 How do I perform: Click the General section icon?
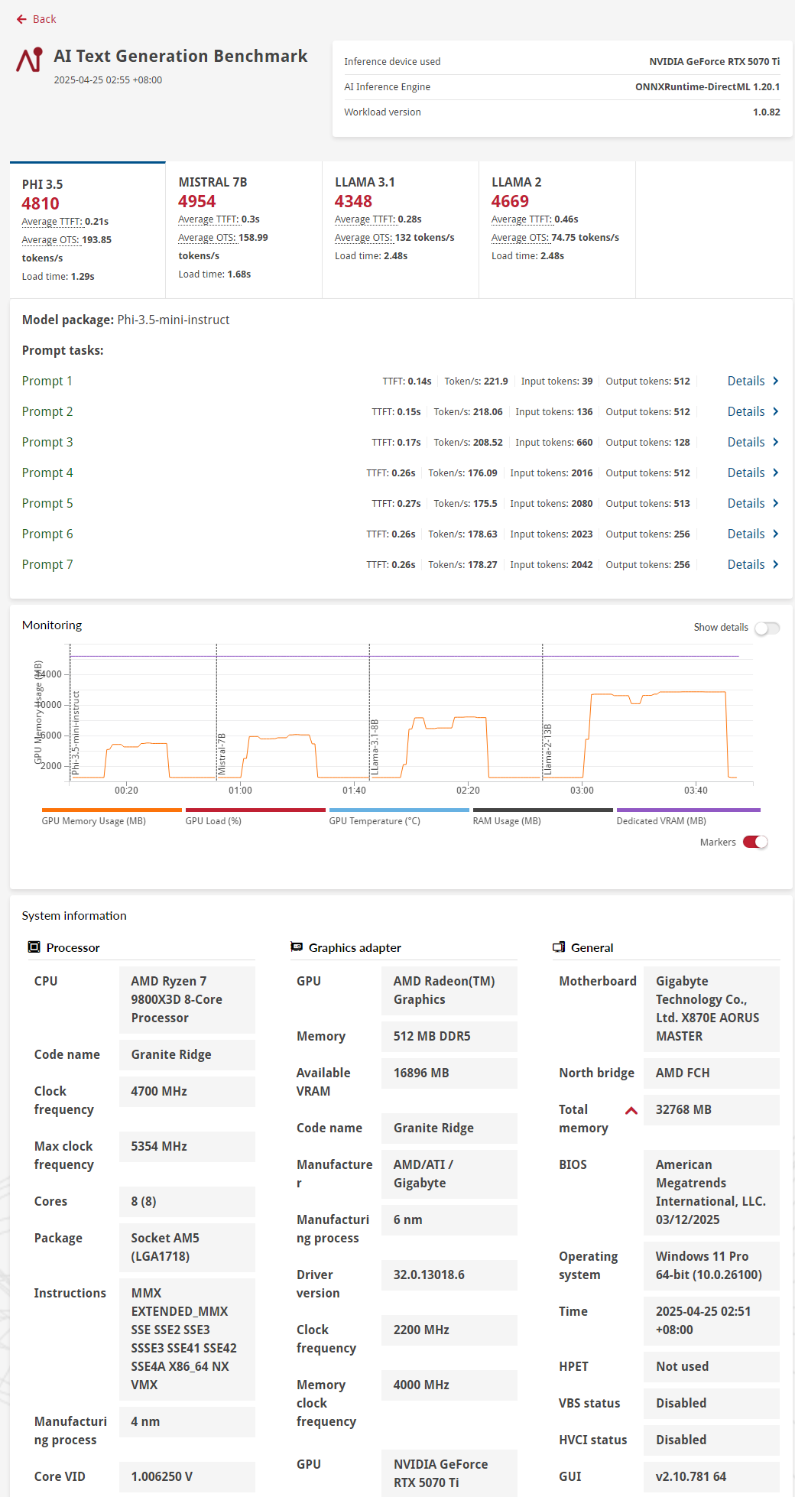559,947
